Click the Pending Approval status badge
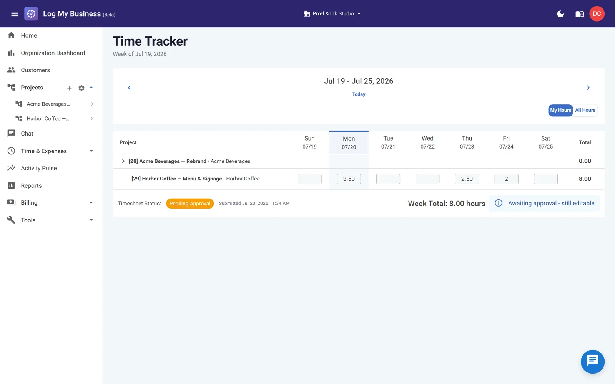 tap(190, 204)
